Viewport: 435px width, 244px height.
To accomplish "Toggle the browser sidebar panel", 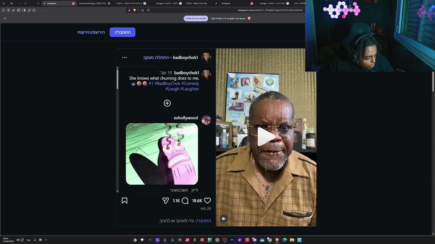I will tap(24, 10).
